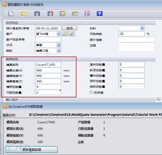This screenshot has width=162, height=155.
Task: Open a quote with the folder icon
Action: (24, 14)
